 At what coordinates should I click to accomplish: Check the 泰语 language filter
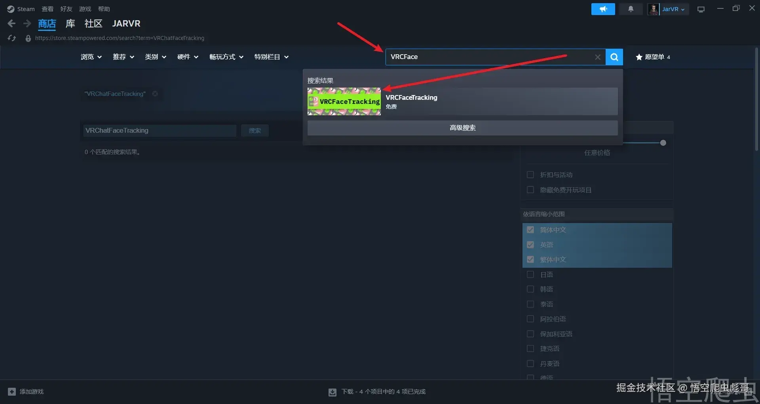pos(530,304)
